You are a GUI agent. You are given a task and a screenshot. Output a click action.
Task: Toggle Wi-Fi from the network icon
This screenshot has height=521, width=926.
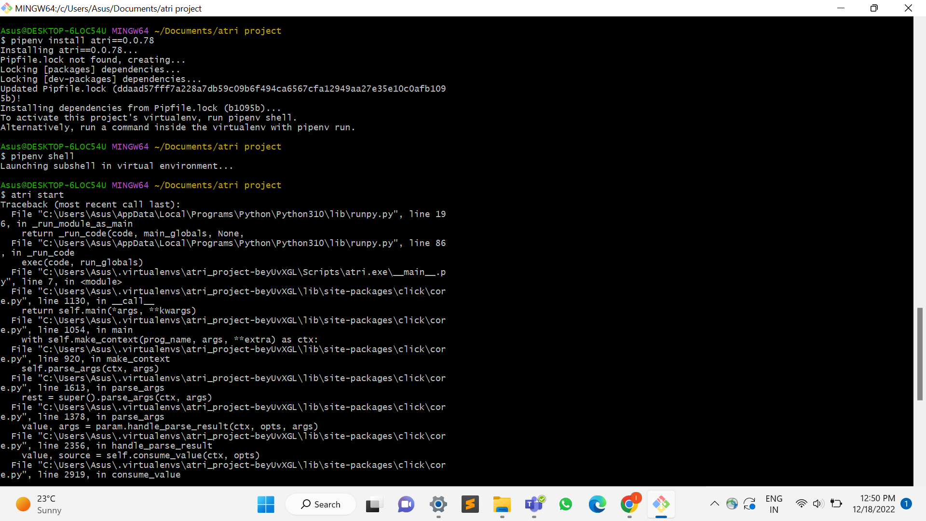[802, 504]
